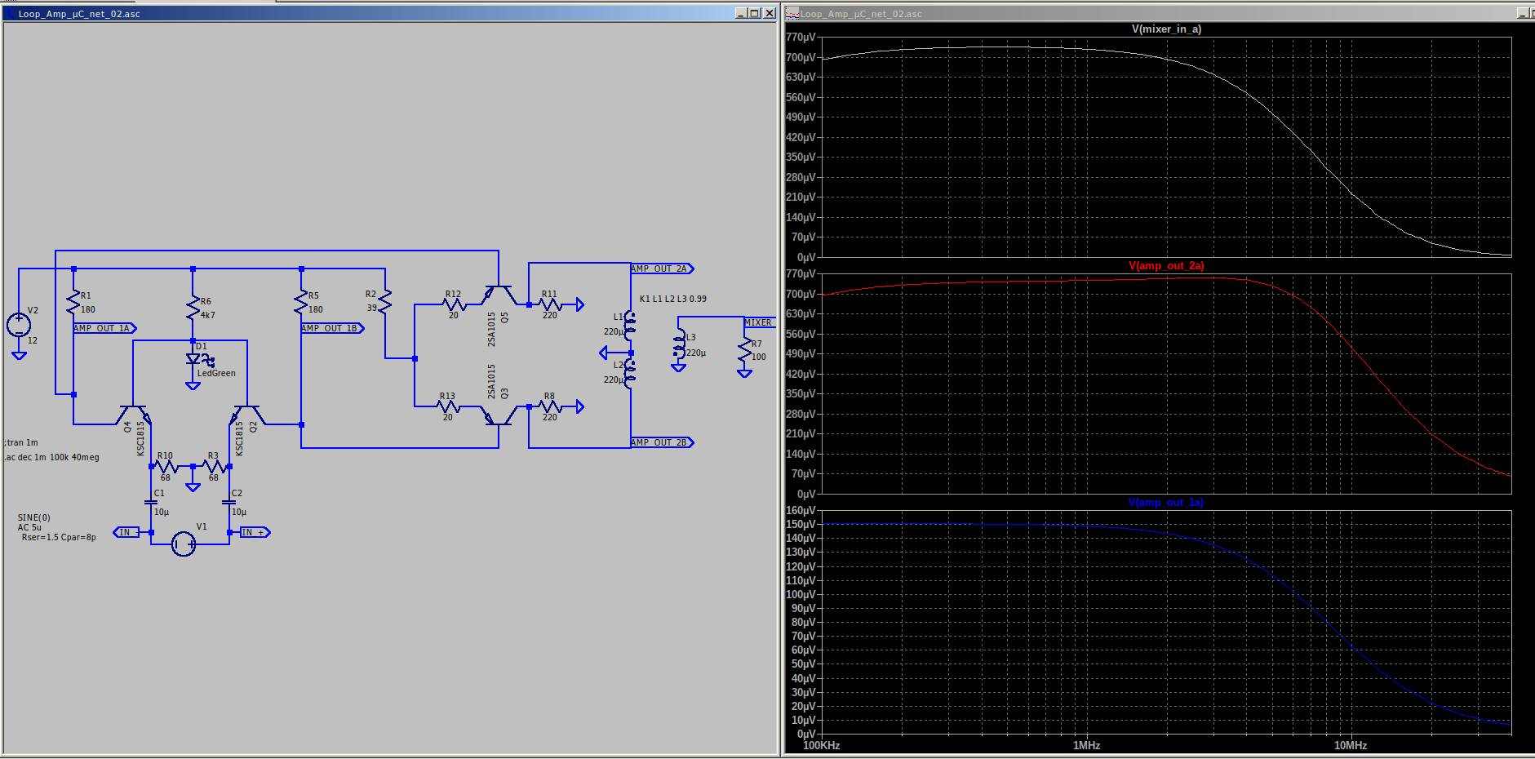1535x759 pixels.
Task: Select resistor R11 220
Action: (550, 304)
